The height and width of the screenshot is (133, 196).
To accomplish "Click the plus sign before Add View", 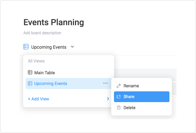I will click(x=29, y=99).
